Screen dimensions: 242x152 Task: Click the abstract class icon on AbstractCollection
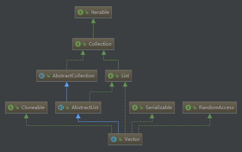pos(42,76)
